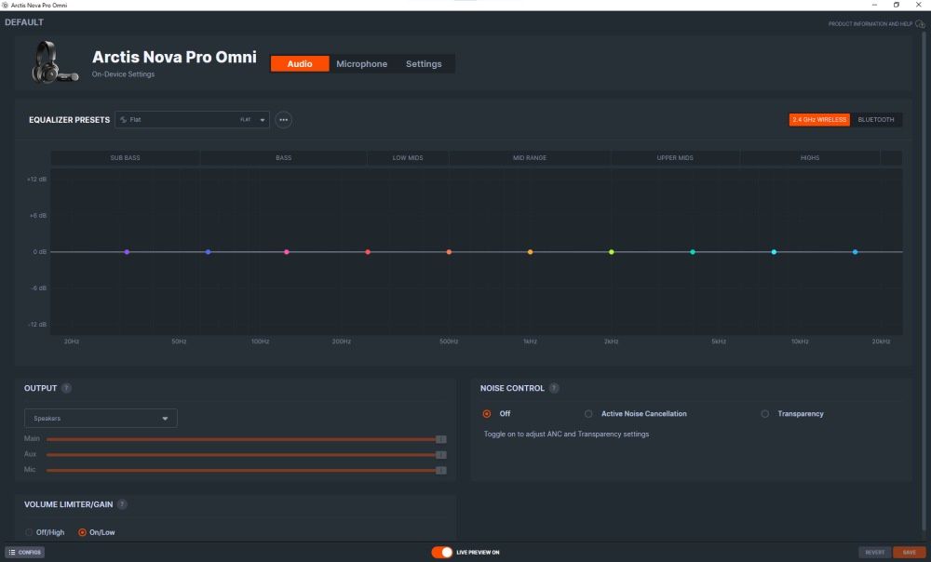The image size is (931, 562).
Task: Open the Equalizer Presets dropdown
Action: 193,120
